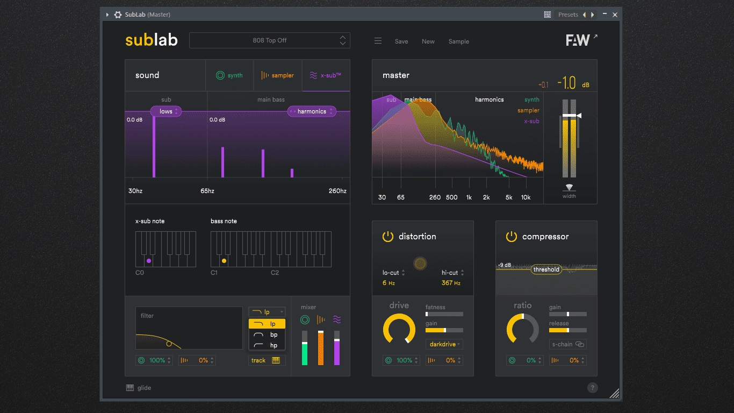Click the compressor release slider
734x413 pixels.
[x=568, y=330]
